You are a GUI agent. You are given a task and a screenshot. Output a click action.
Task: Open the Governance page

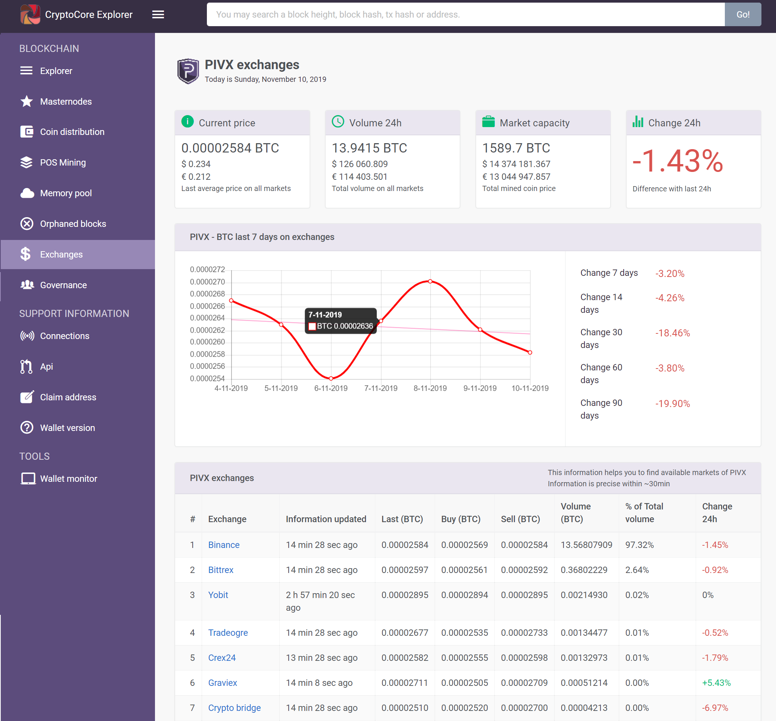click(78, 285)
